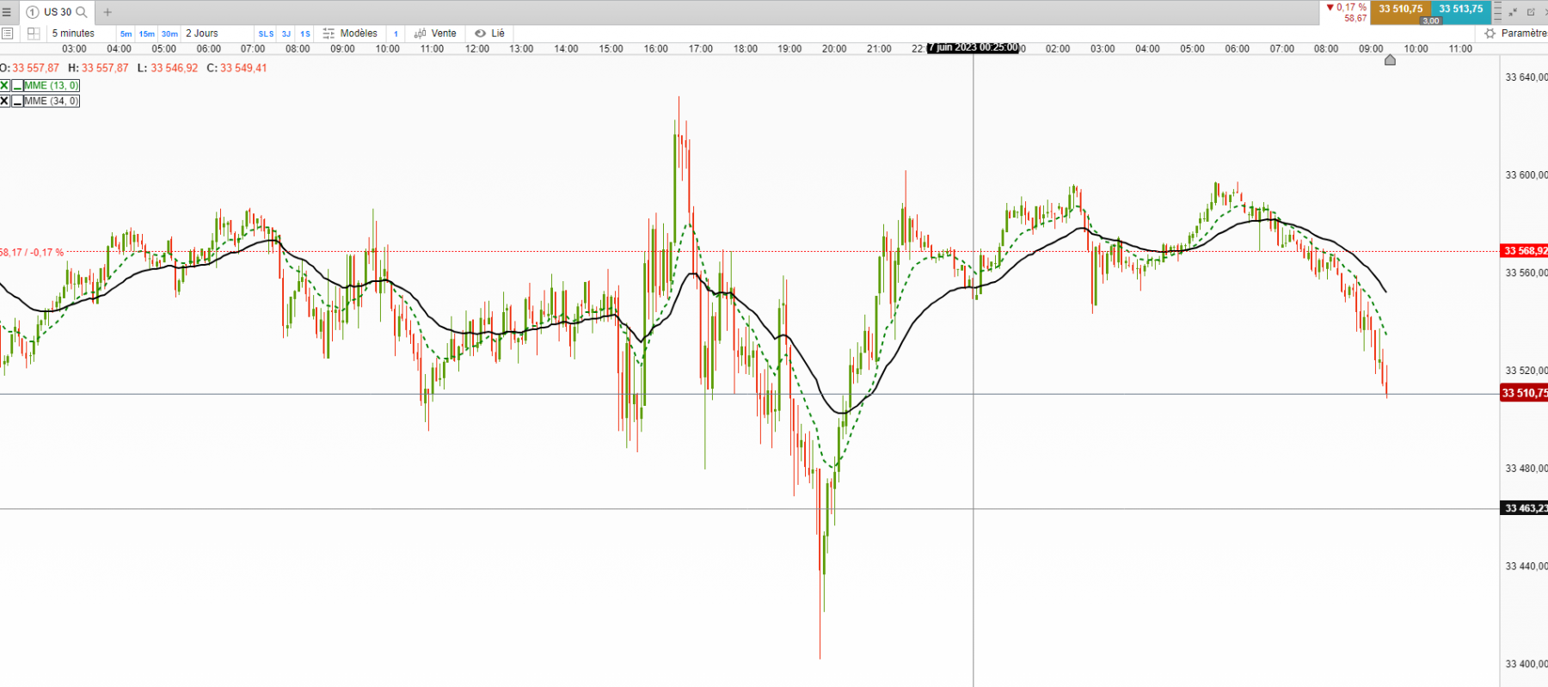Click the 33 600,00 price axis label
The width and height of the screenshot is (1548, 687).
(x=1526, y=175)
